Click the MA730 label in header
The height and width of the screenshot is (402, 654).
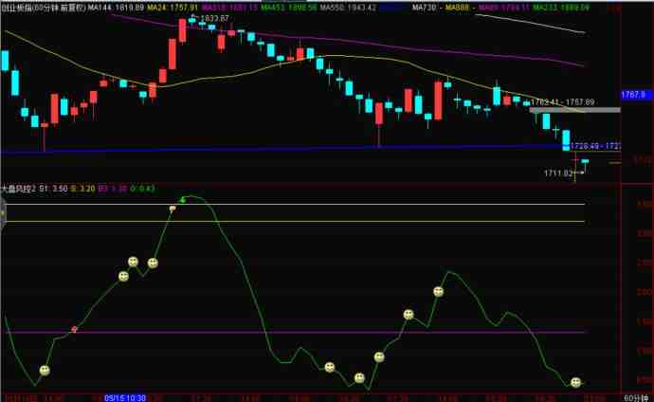tap(425, 8)
